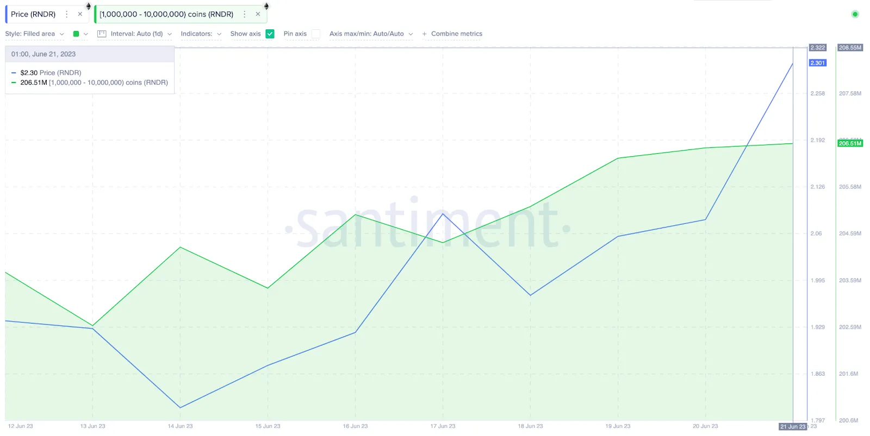Select the Price (RNDR) metric tab
The image size is (870, 436).
click(x=33, y=14)
